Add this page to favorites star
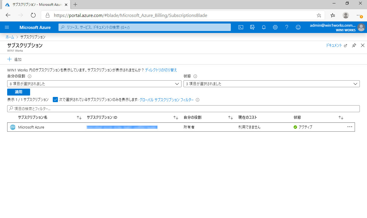367x218 pixels. [319, 15]
